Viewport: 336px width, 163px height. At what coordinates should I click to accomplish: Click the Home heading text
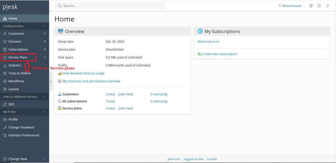click(x=65, y=19)
